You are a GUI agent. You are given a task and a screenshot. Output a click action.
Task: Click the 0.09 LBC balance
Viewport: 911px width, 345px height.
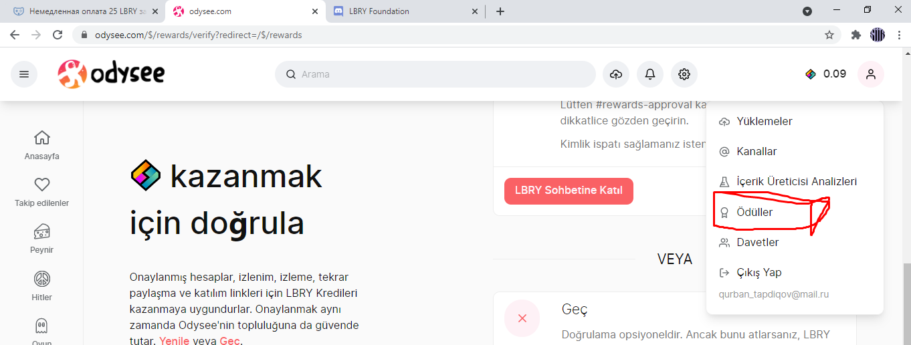(x=826, y=74)
